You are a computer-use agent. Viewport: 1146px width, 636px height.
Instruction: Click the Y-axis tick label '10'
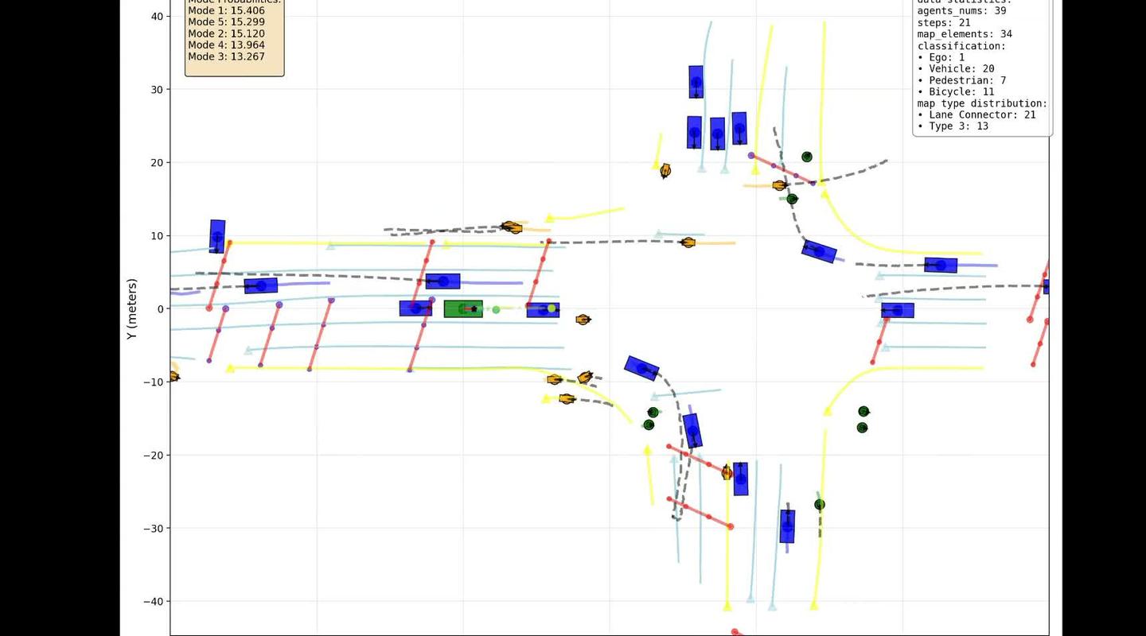[156, 236]
